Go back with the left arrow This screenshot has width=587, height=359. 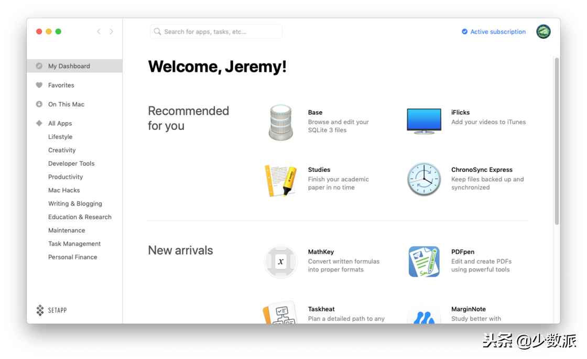coord(99,31)
